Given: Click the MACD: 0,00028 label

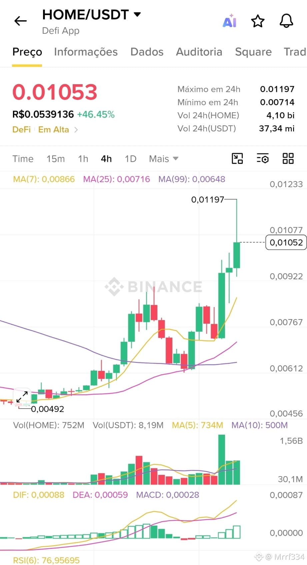Looking at the screenshot, I should point(167,495).
